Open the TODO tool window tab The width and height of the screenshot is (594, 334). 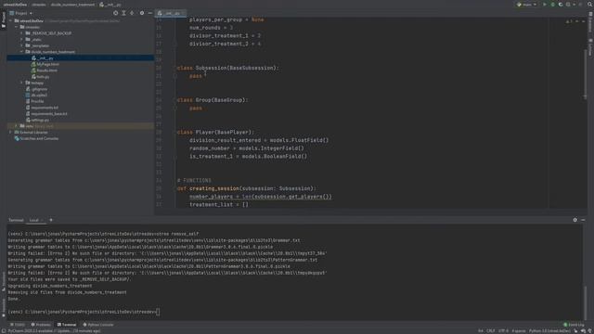tap(18, 325)
